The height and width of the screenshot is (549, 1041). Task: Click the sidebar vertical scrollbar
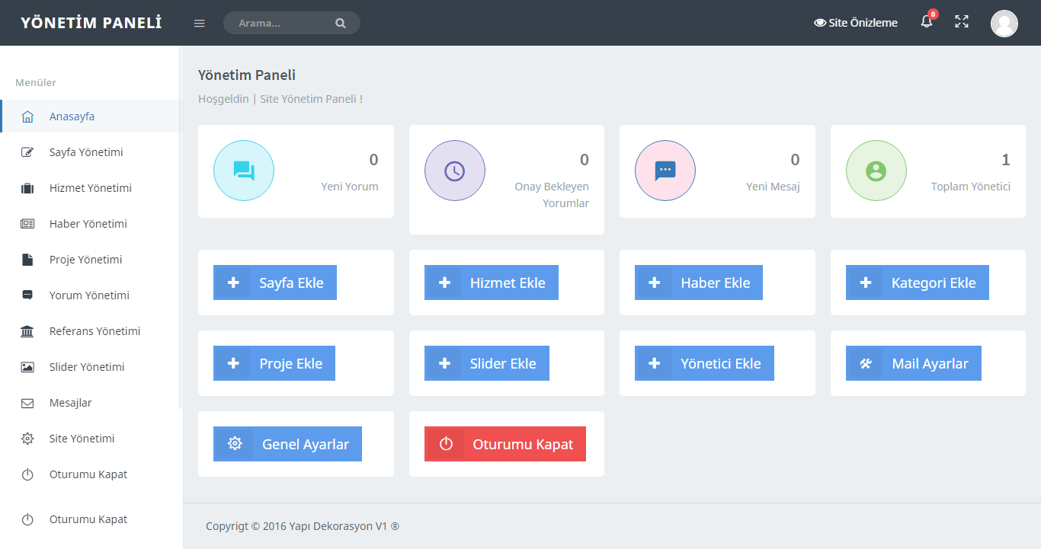coord(180,228)
